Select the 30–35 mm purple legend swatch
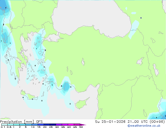The image size is (166, 128). (59, 125)
